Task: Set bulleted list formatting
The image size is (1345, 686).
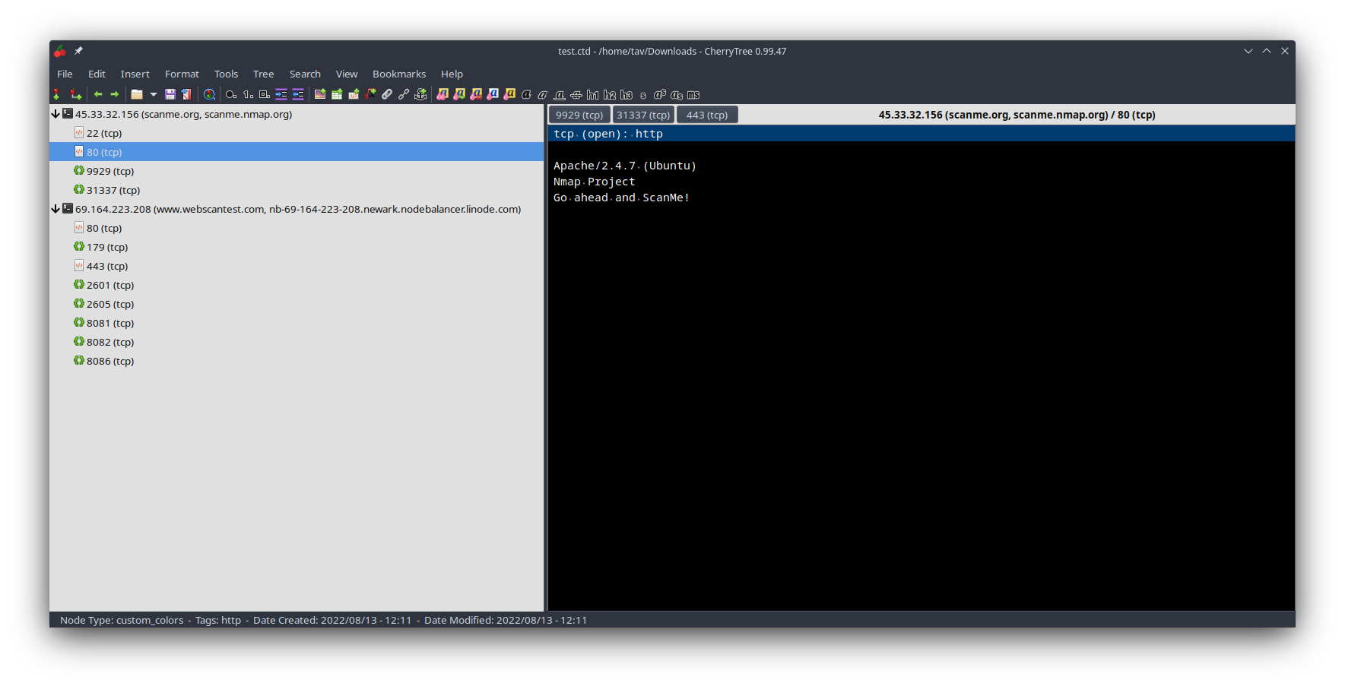Action: [231, 94]
